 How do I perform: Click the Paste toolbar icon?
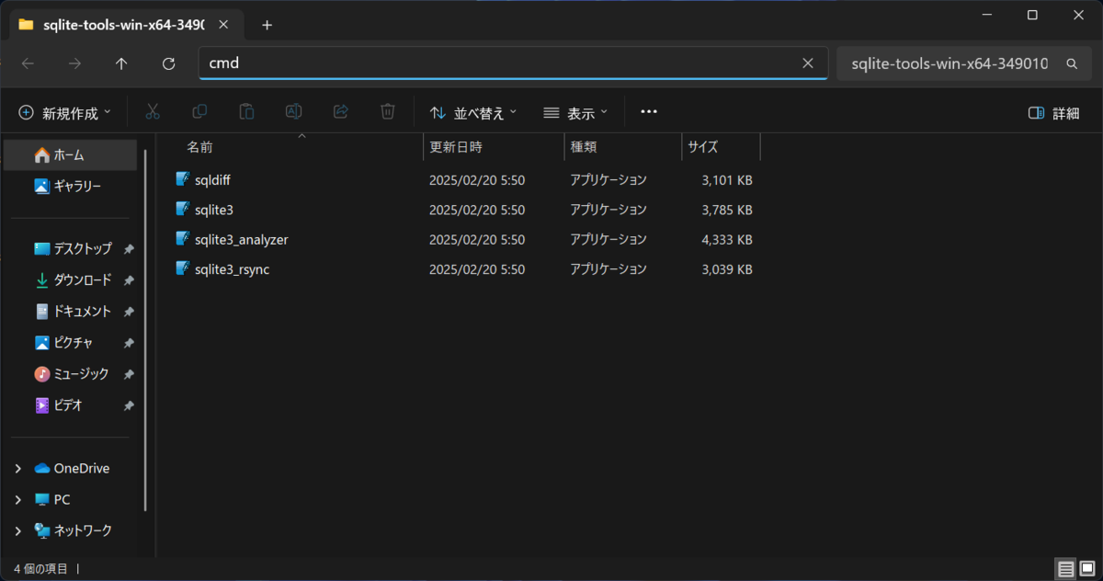click(x=246, y=112)
